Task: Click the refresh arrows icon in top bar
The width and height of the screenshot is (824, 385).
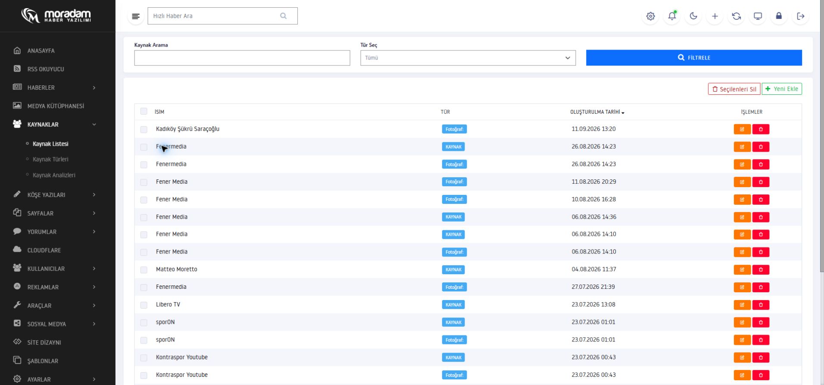Action: pos(737,16)
